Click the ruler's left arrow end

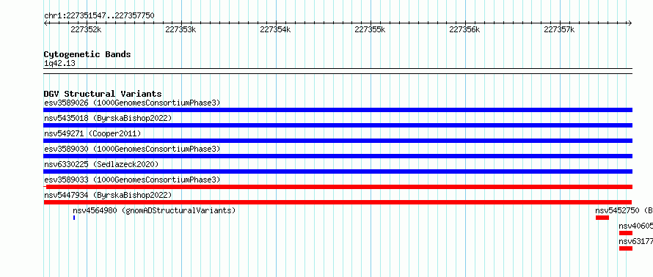pyautogui.click(x=45, y=23)
